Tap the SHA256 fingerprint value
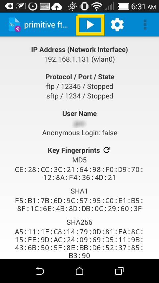 [79, 244]
